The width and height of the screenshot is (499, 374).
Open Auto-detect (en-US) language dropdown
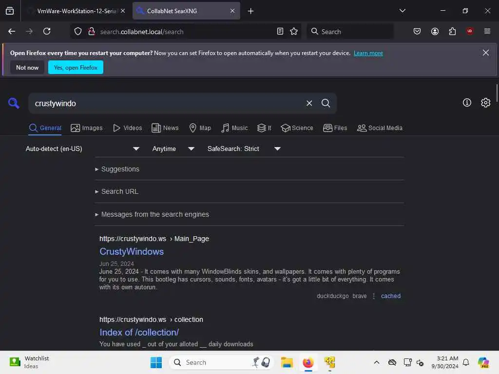pos(83,149)
